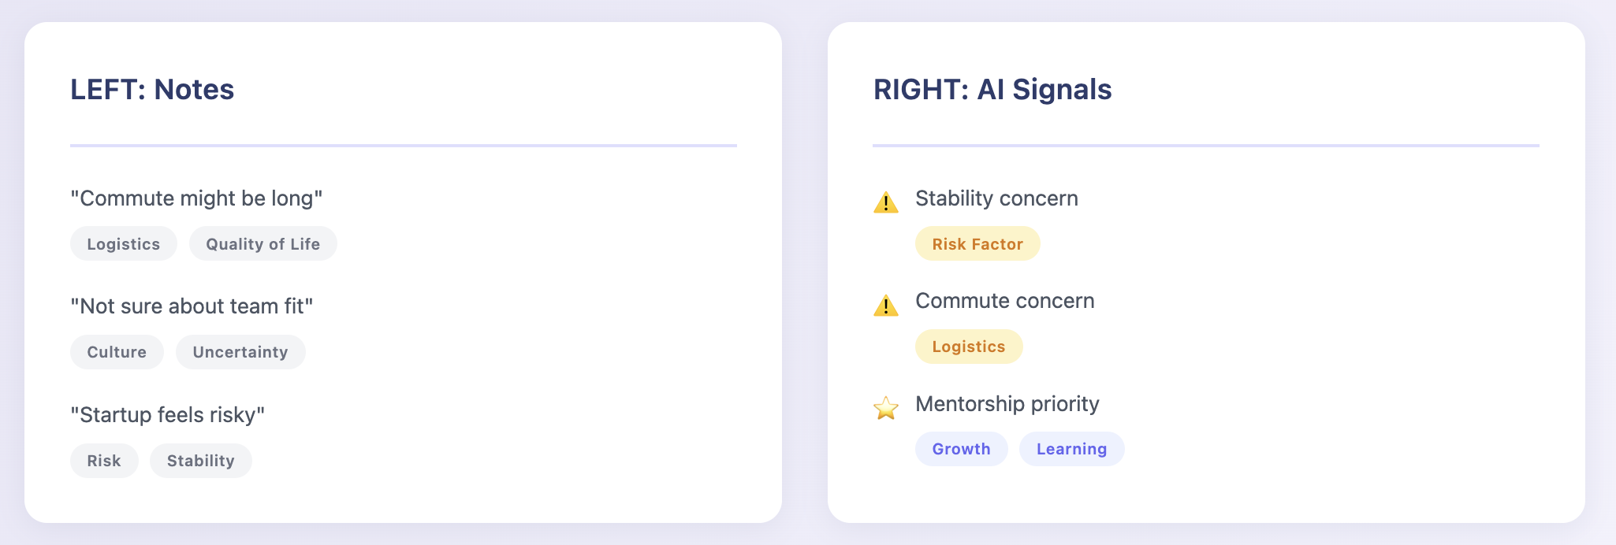Image resolution: width=1616 pixels, height=545 pixels.
Task: Switch to the LEFT: Notes panel
Action: pos(152,90)
